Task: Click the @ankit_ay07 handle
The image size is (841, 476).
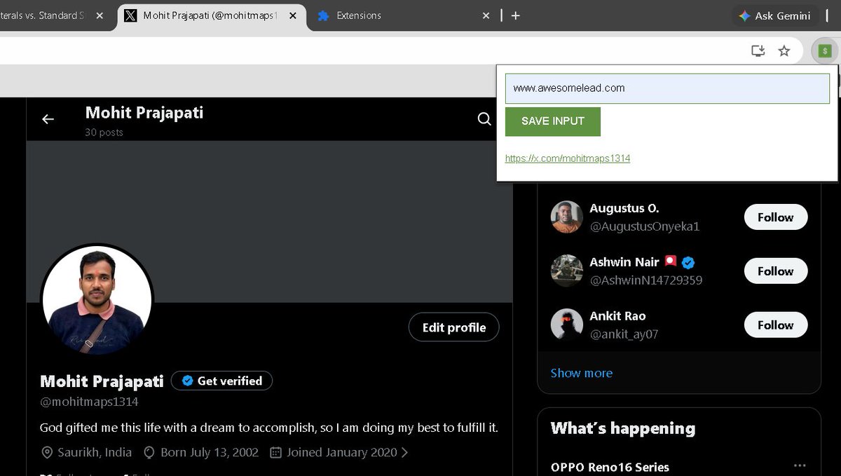Action: [x=624, y=334]
